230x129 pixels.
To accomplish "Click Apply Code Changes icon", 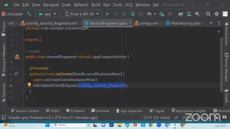I will (x=124, y=14).
